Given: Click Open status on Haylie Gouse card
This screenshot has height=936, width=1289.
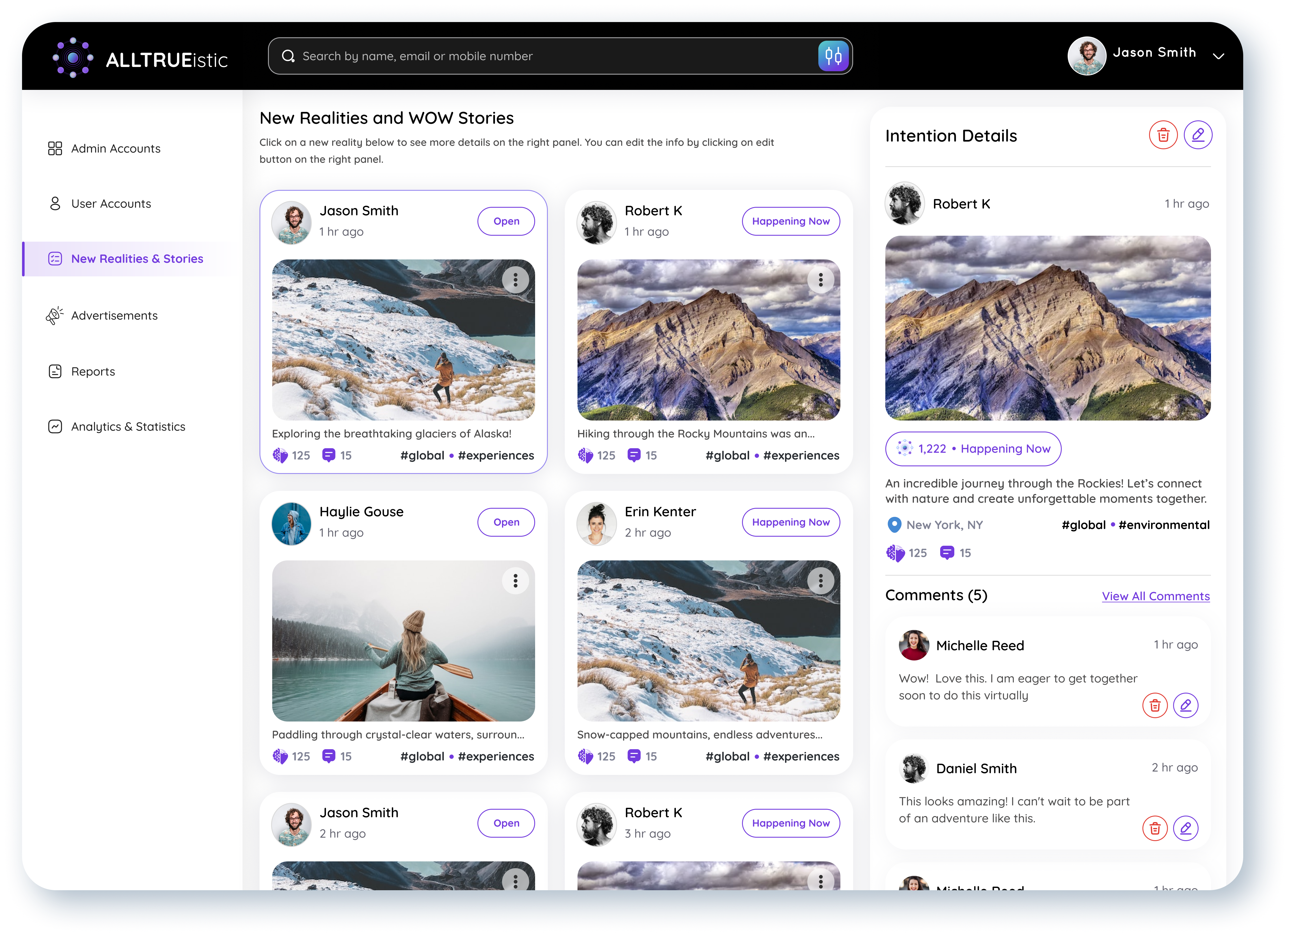Looking at the screenshot, I should [506, 522].
